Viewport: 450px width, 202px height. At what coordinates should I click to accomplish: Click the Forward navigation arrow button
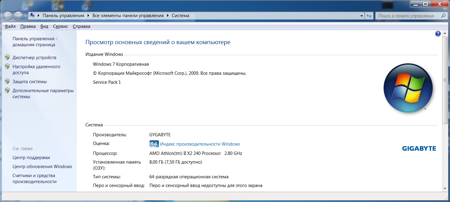[x=18, y=16]
